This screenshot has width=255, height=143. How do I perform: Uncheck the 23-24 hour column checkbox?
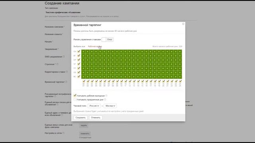tap(180, 81)
